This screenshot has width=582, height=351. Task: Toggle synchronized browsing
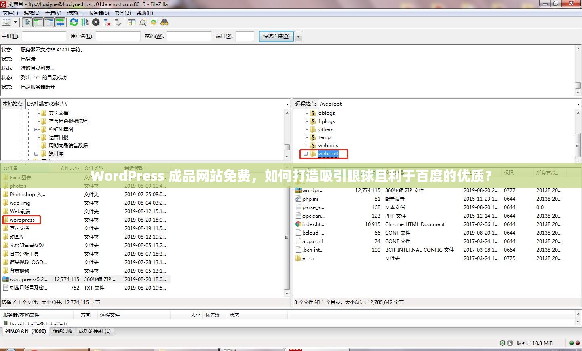click(153, 22)
